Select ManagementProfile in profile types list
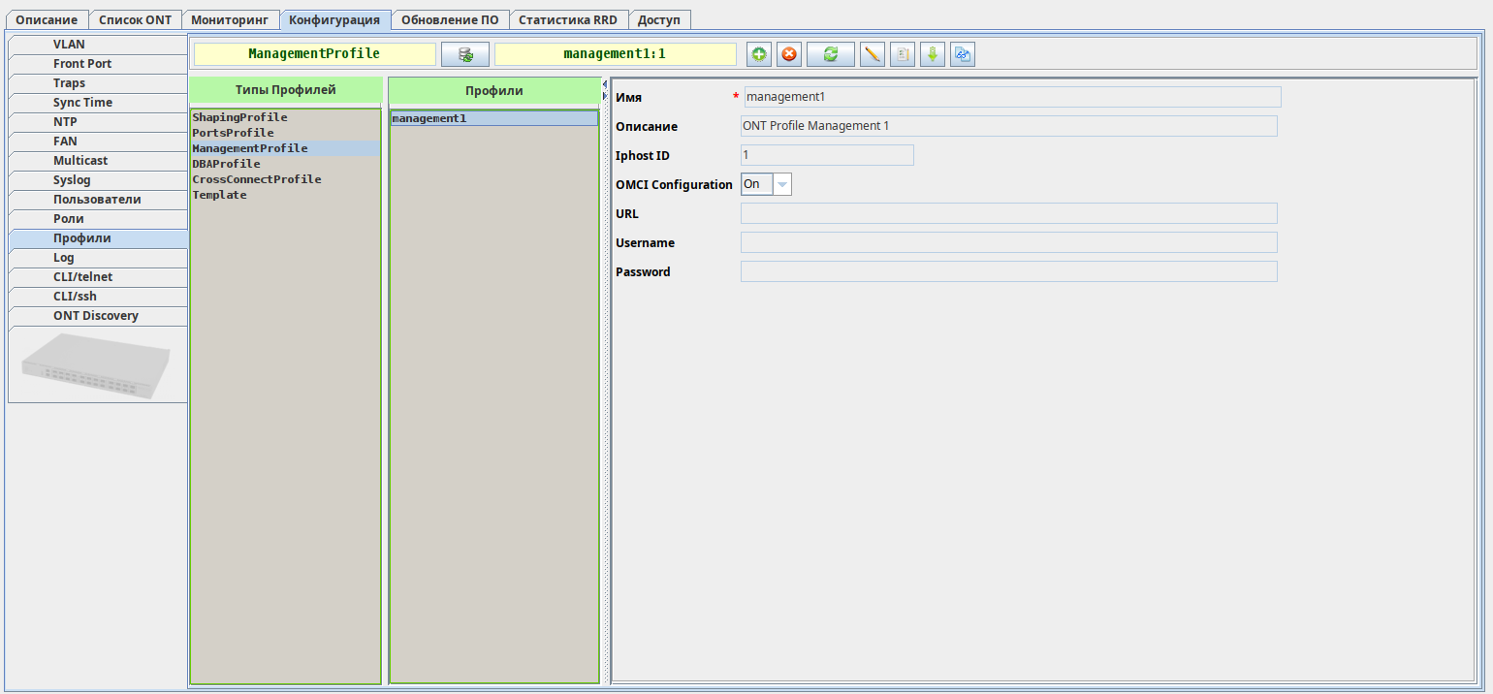Viewport: 1493px width, 694px height. point(285,148)
